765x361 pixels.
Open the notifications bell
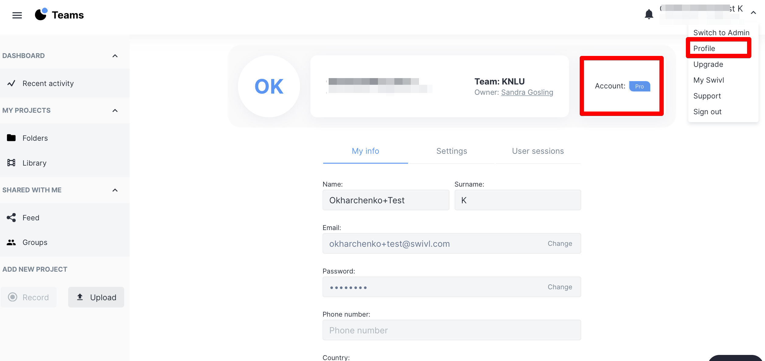649,14
